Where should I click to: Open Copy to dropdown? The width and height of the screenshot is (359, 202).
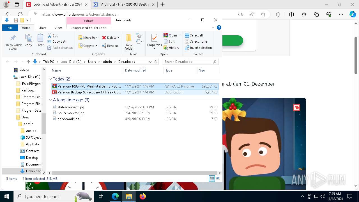click(88, 46)
